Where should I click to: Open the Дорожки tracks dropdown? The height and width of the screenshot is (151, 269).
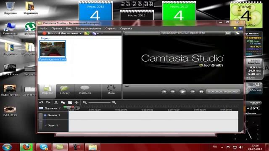50,108
